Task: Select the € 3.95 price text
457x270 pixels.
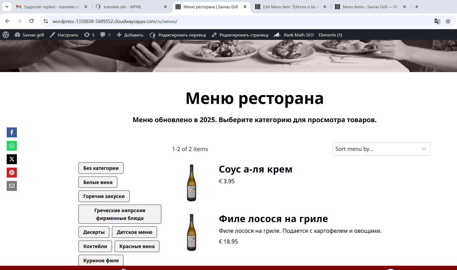Action: (227, 181)
